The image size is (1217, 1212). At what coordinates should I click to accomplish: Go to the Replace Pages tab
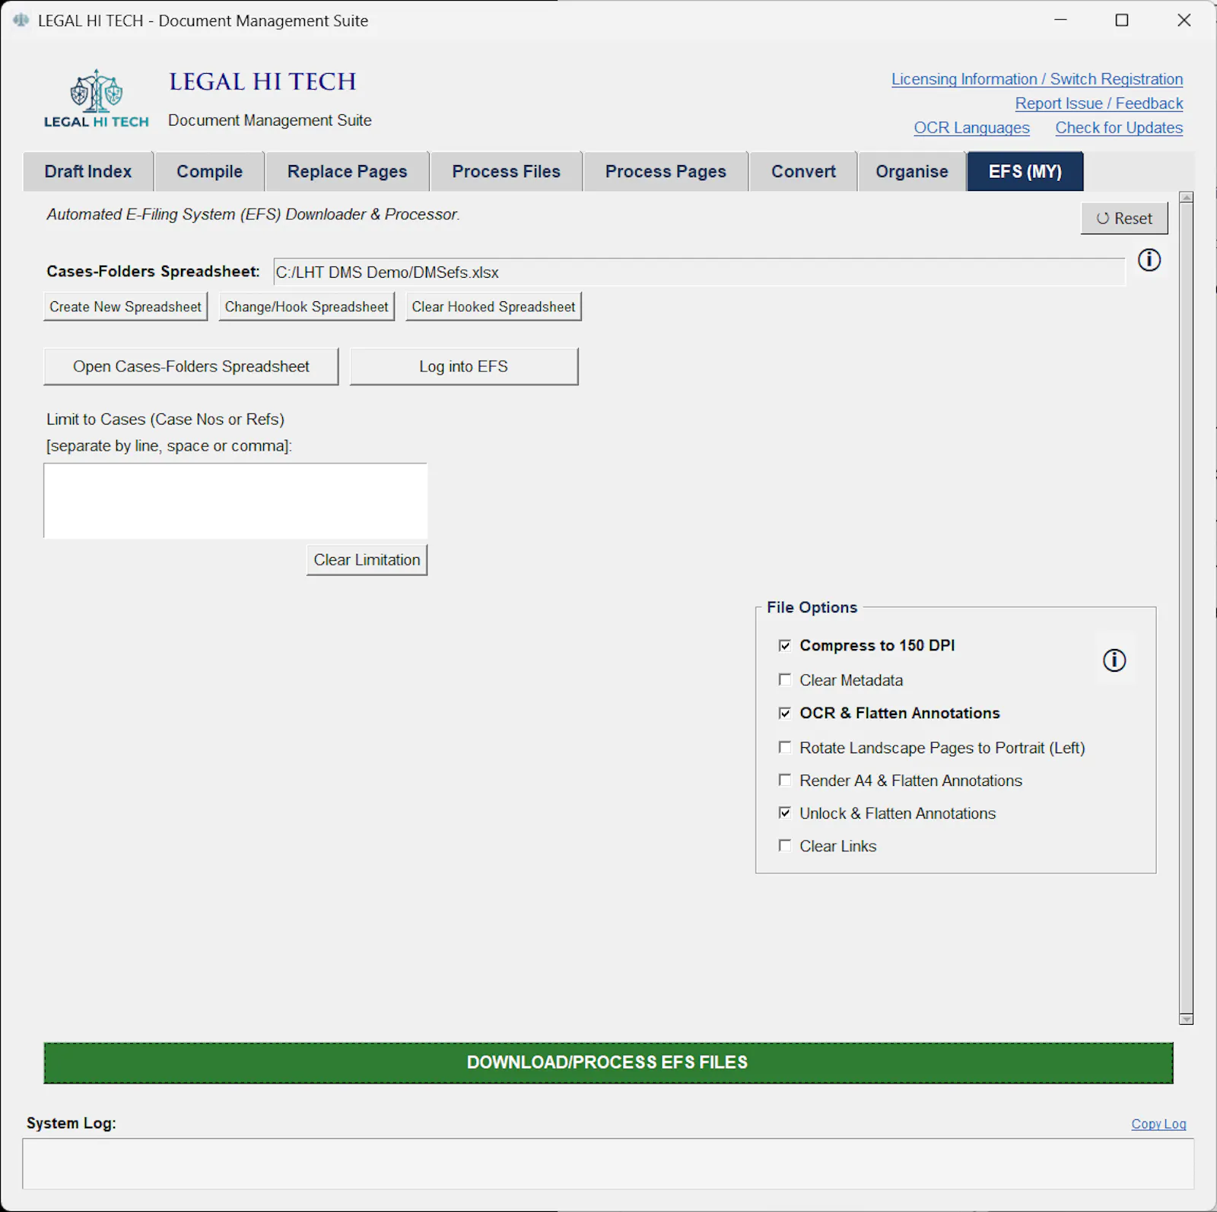tap(348, 172)
